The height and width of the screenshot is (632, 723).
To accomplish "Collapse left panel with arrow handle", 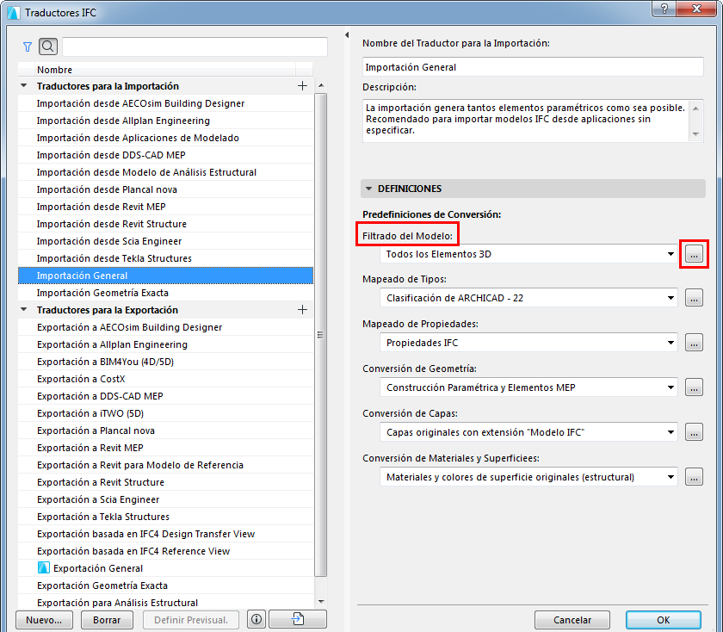I will 347,35.
